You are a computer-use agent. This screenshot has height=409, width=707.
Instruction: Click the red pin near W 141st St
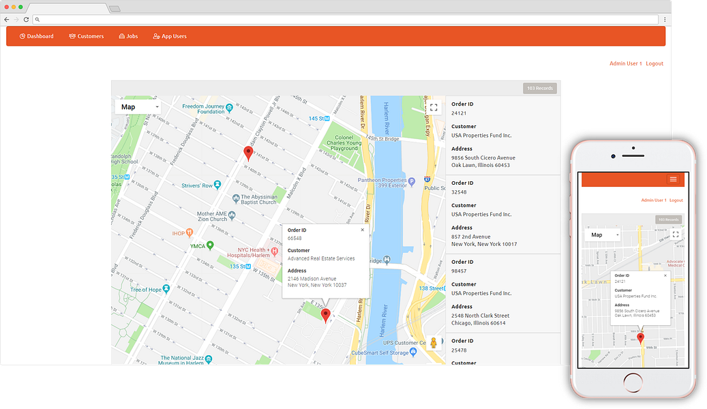(248, 153)
